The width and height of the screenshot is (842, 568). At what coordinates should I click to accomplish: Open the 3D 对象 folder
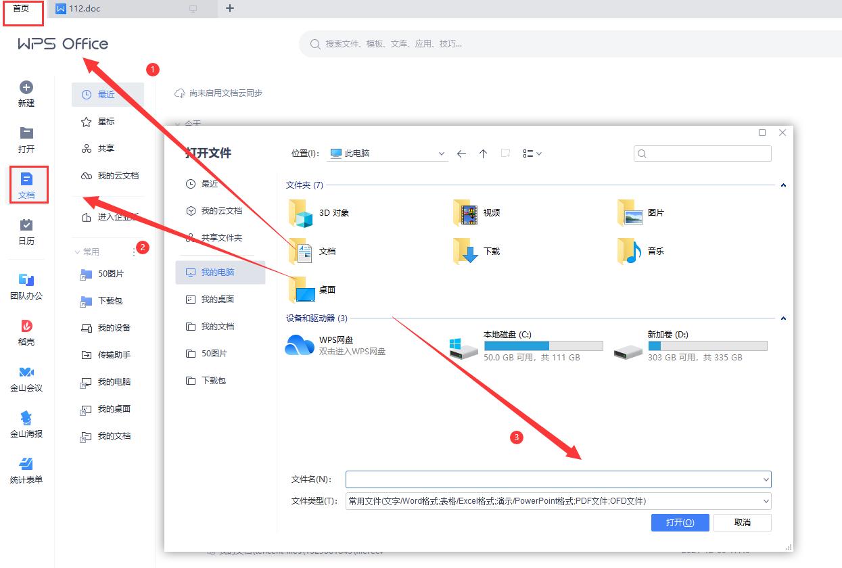coord(319,212)
